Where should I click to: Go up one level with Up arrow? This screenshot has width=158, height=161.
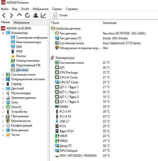(x=20, y=15)
